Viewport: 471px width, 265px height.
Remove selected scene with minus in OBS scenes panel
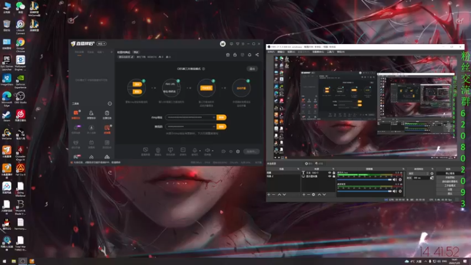pyautogui.click(x=274, y=195)
